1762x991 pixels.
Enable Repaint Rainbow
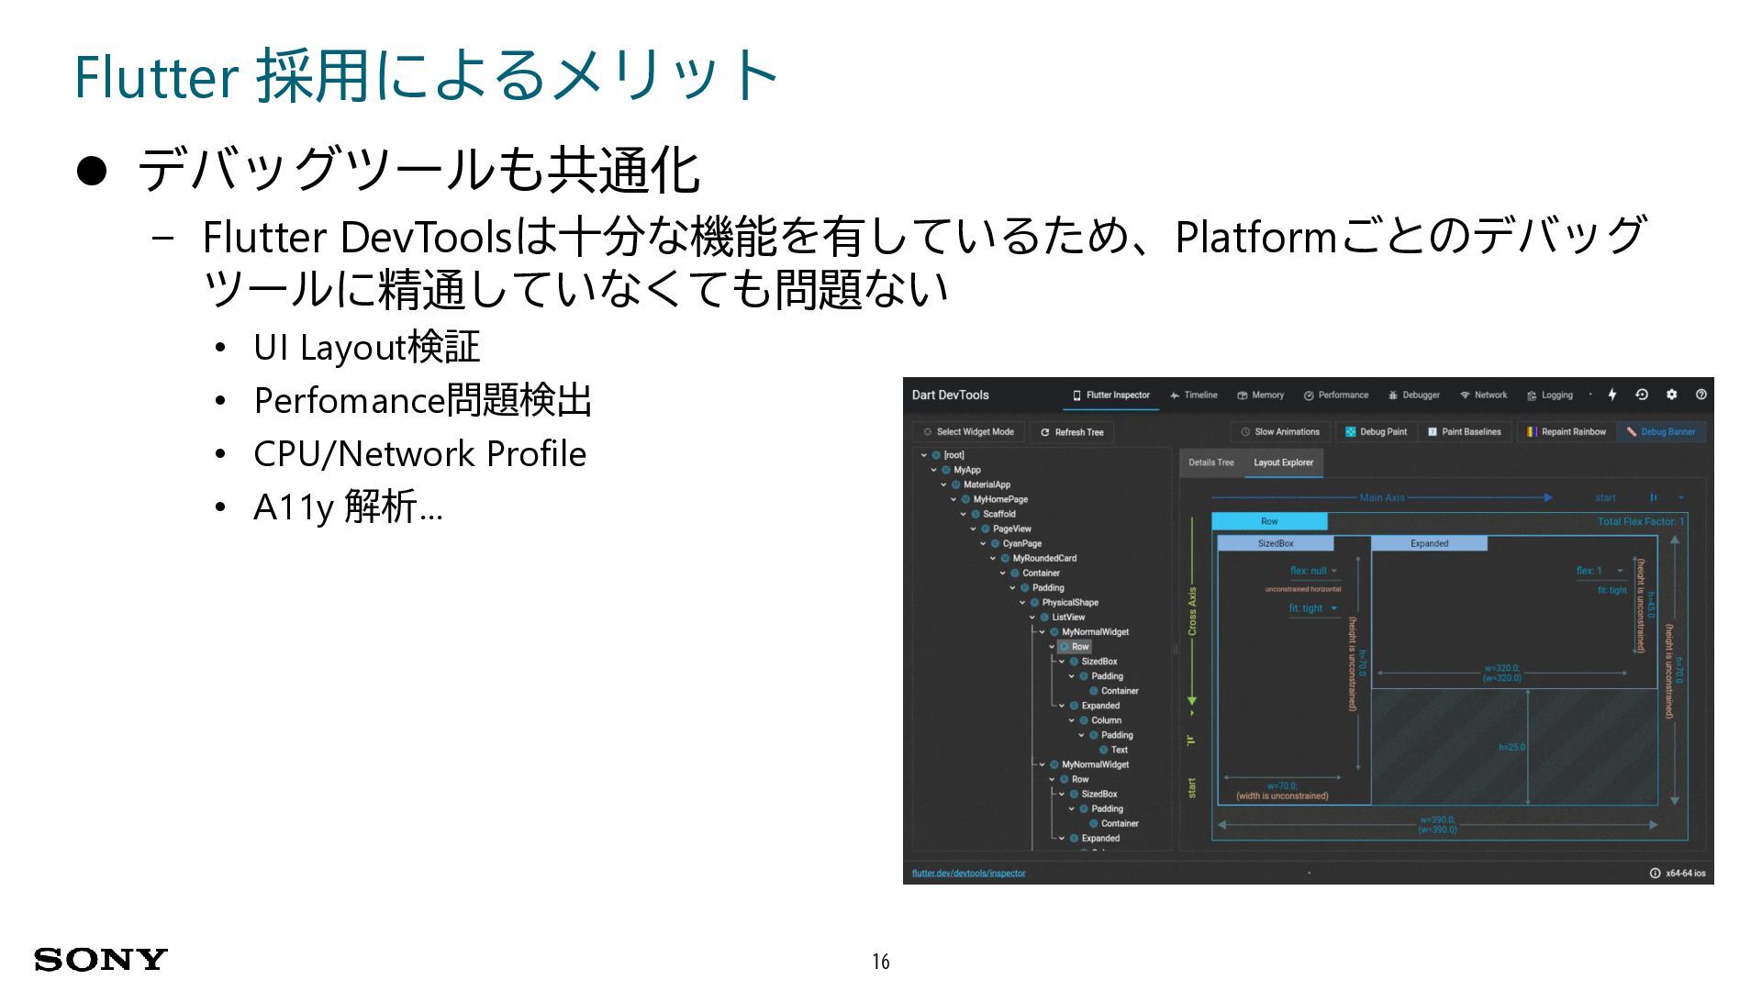tap(1566, 432)
